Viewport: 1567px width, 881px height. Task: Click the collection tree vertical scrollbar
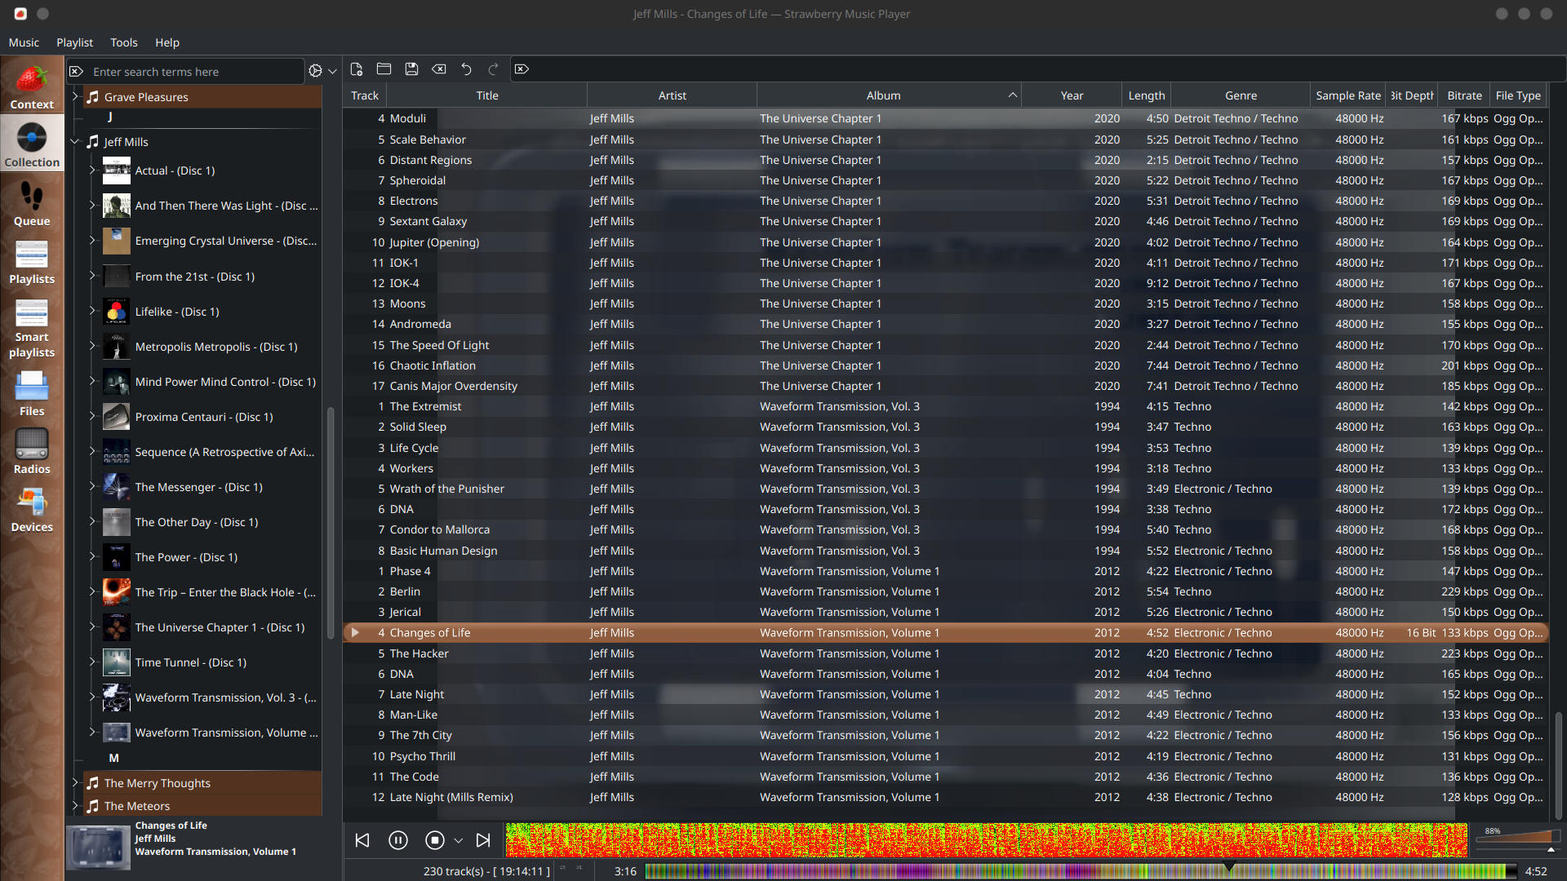(x=331, y=522)
